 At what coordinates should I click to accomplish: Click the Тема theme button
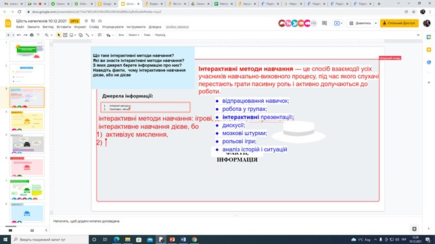[x=147, y=35]
